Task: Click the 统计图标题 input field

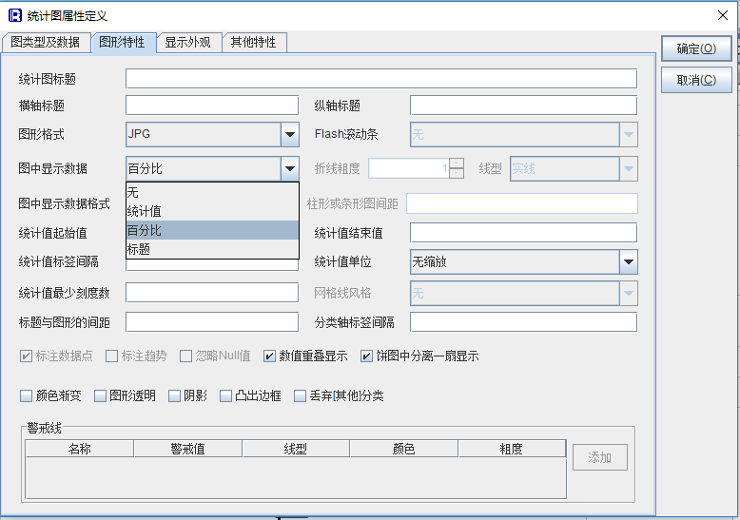Action: click(x=381, y=79)
